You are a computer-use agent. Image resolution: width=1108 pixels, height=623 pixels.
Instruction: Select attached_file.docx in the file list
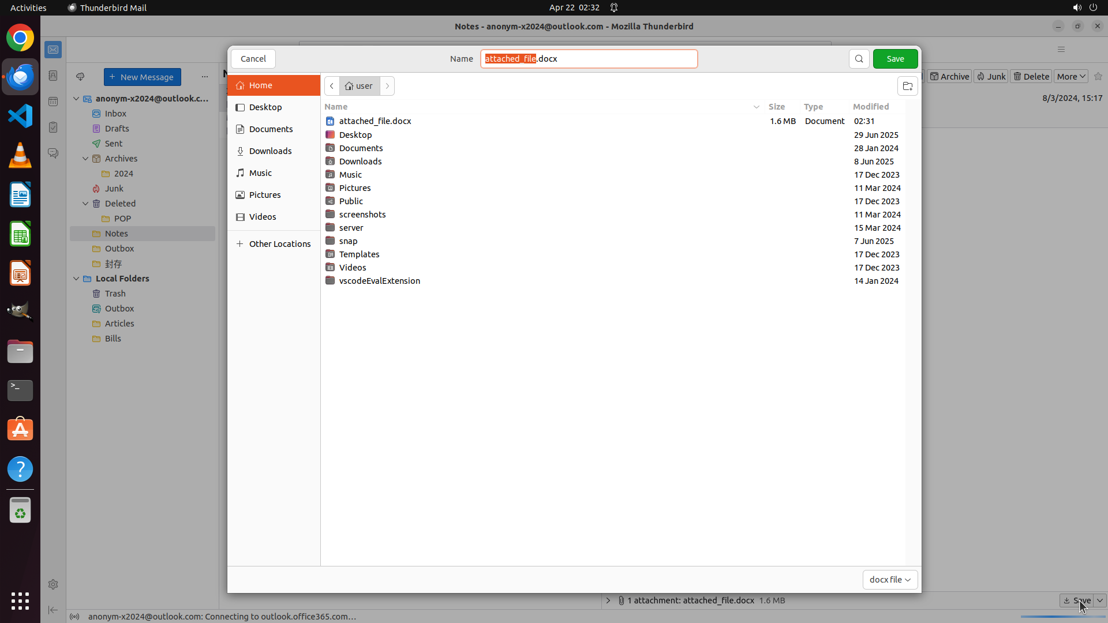(x=375, y=121)
